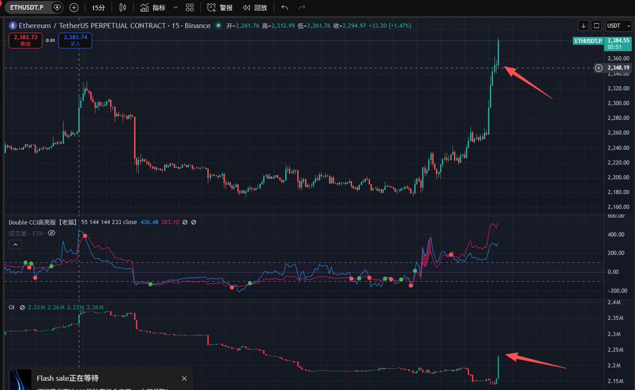
Task: Click the green market status dot
Action: [x=218, y=25]
